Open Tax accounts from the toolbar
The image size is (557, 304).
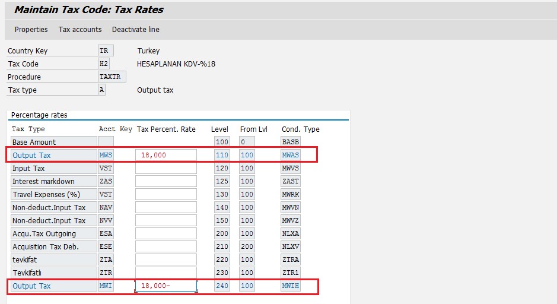[x=80, y=30]
